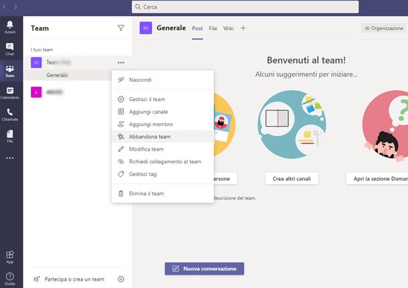
Task: Switch to the Post tab
Action: tap(197, 28)
